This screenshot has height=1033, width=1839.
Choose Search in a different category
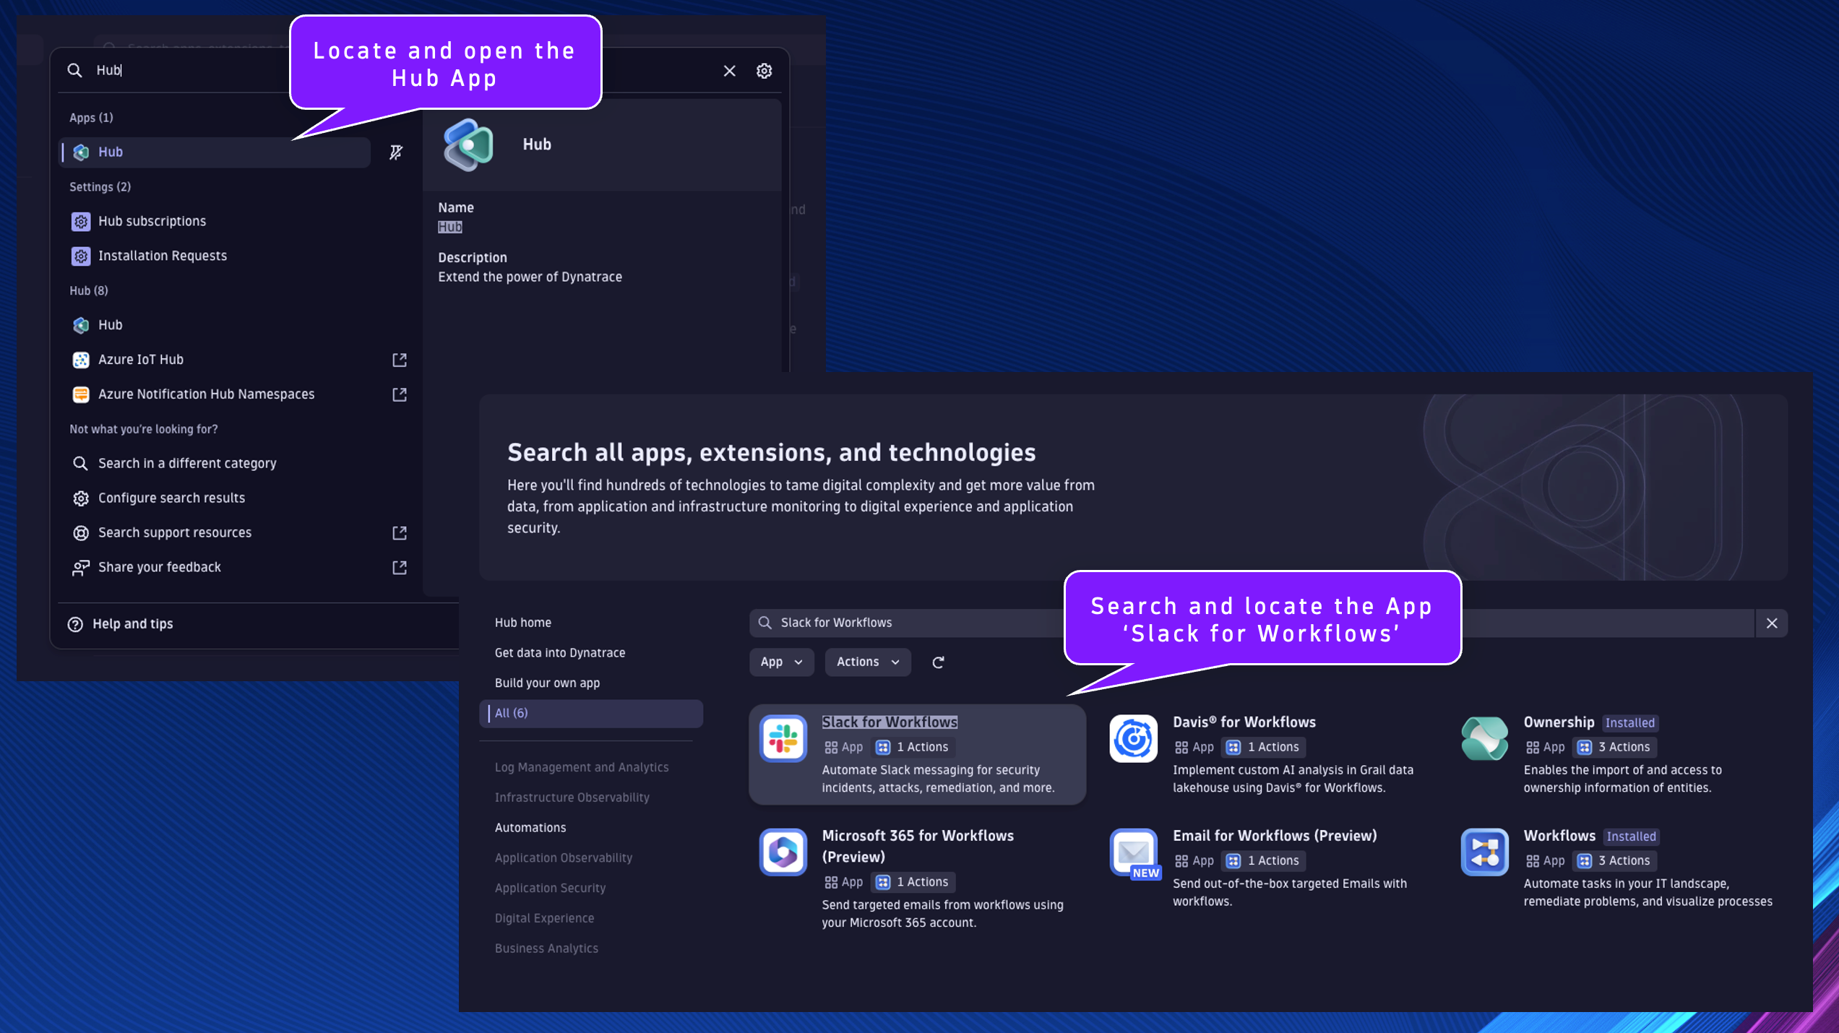[x=187, y=464]
